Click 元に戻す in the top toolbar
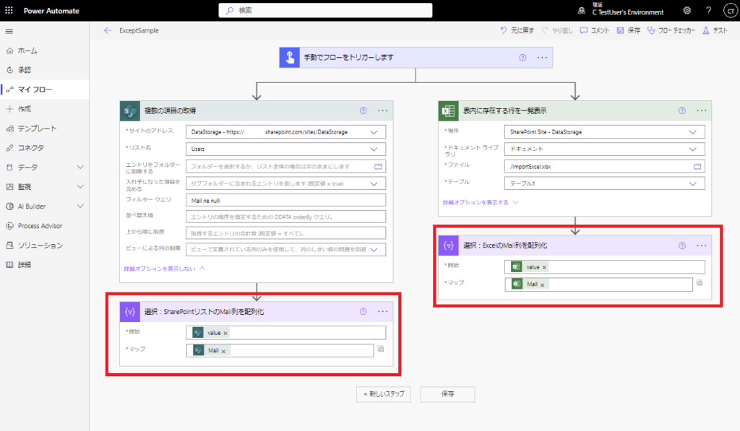 tap(517, 30)
